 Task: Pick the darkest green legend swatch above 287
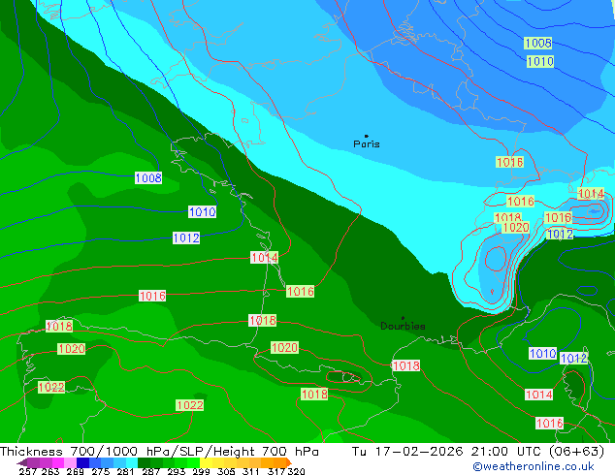click(144, 462)
